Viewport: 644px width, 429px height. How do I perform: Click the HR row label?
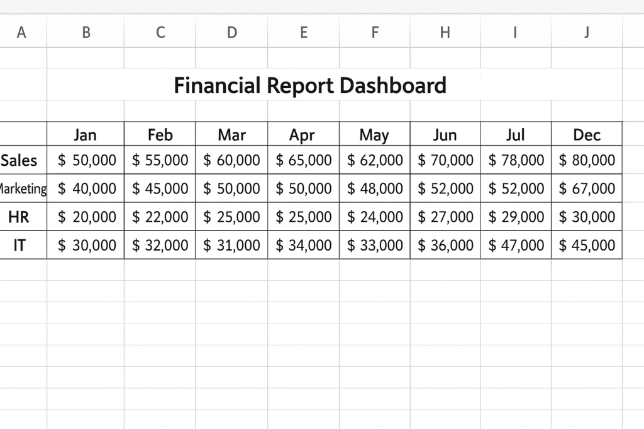tap(19, 217)
